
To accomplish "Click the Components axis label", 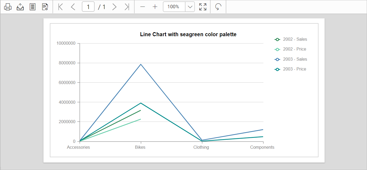I will [262, 147].
